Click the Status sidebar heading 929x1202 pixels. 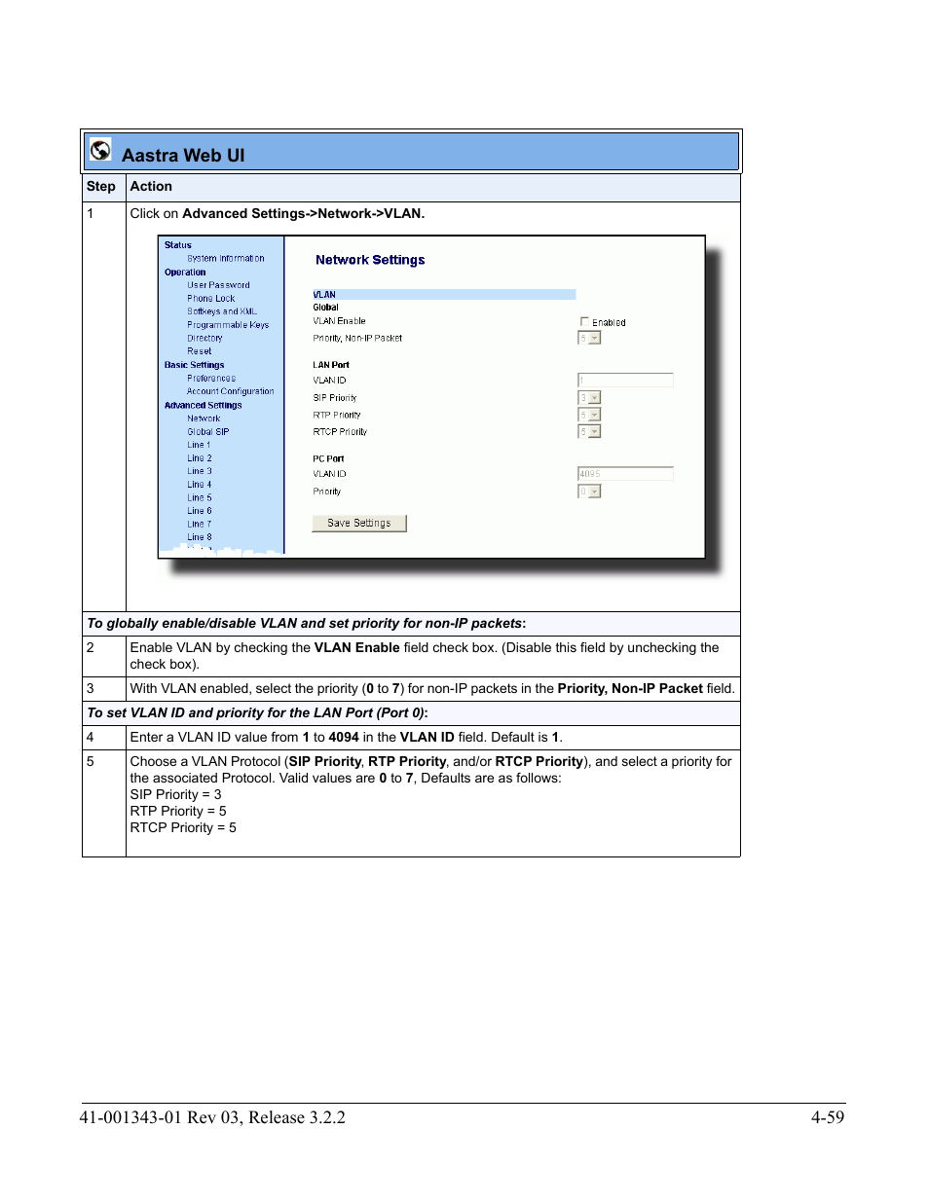pos(178,245)
